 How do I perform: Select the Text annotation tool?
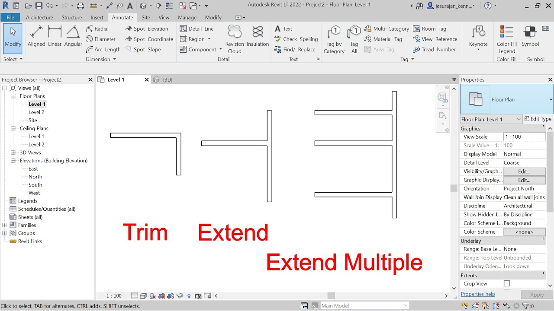[283, 29]
